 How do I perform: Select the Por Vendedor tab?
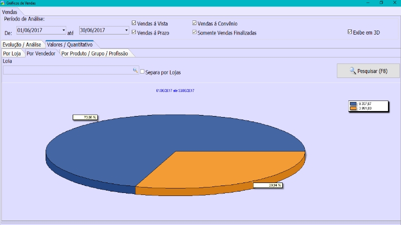point(41,53)
